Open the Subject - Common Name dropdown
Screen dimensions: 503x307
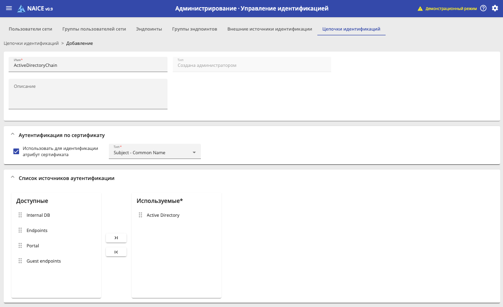(x=155, y=152)
